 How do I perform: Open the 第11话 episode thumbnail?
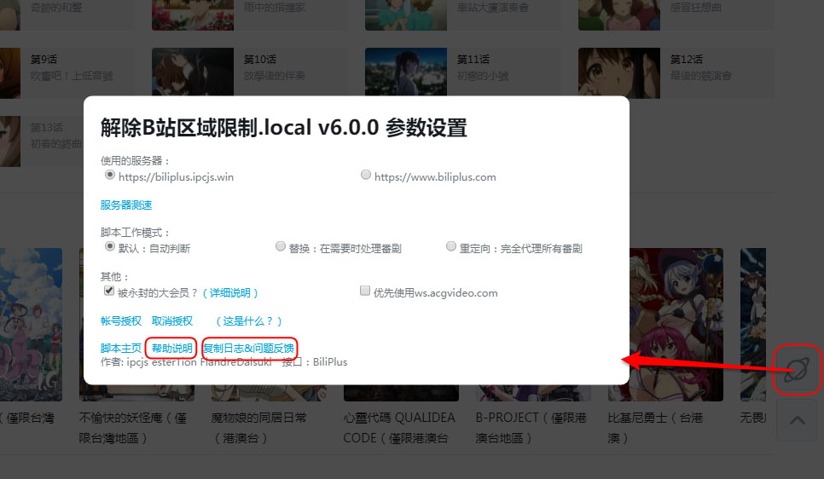394,72
